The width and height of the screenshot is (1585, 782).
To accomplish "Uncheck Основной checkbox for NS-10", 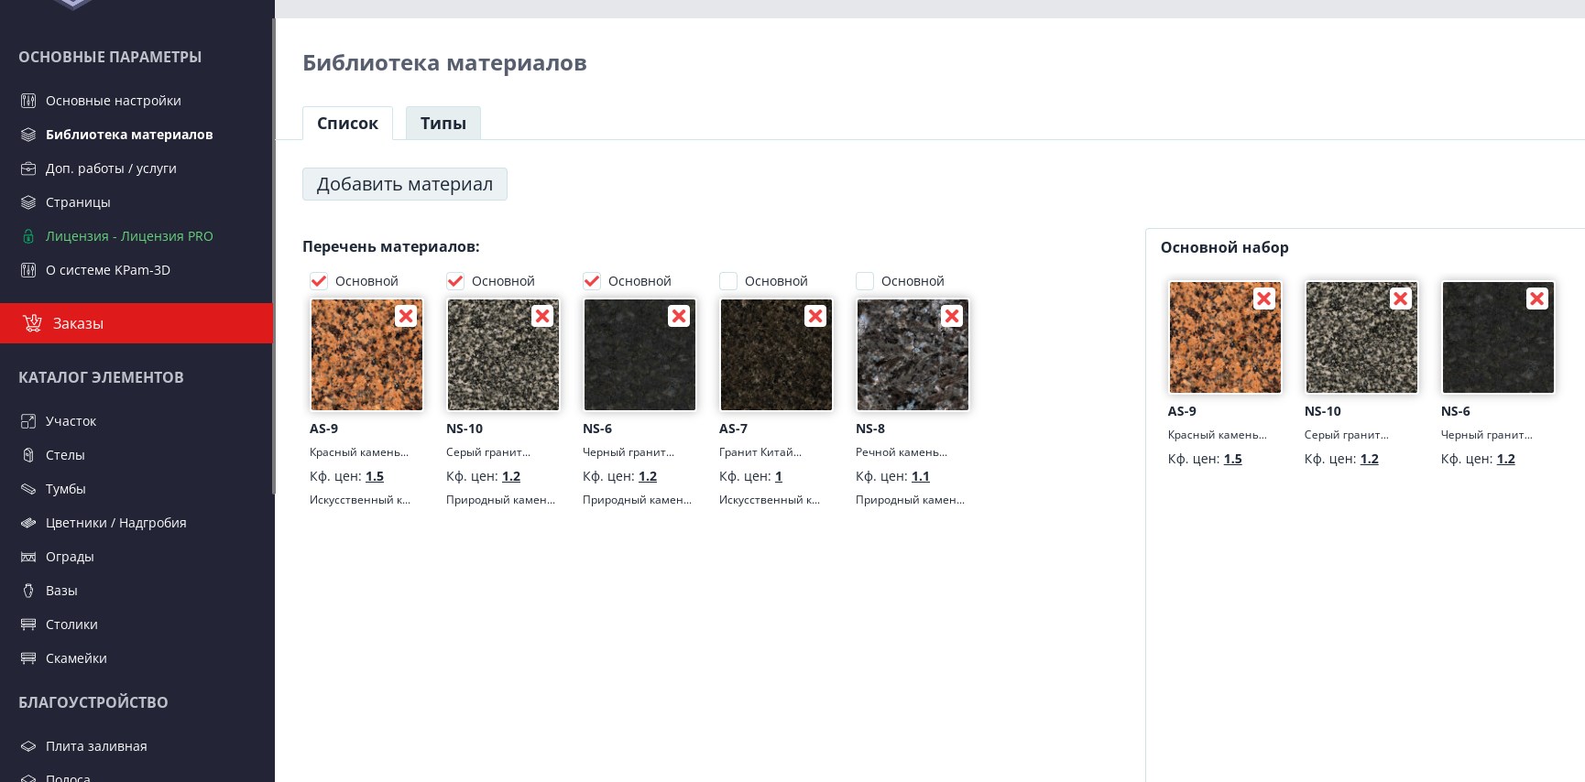I will 455,281.
